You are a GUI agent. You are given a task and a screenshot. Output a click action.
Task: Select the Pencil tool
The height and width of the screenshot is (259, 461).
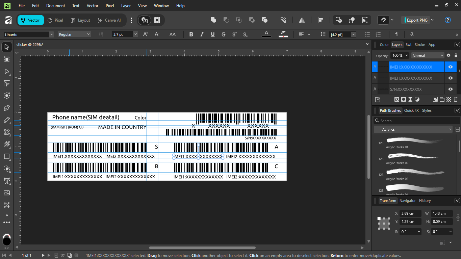(7, 120)
